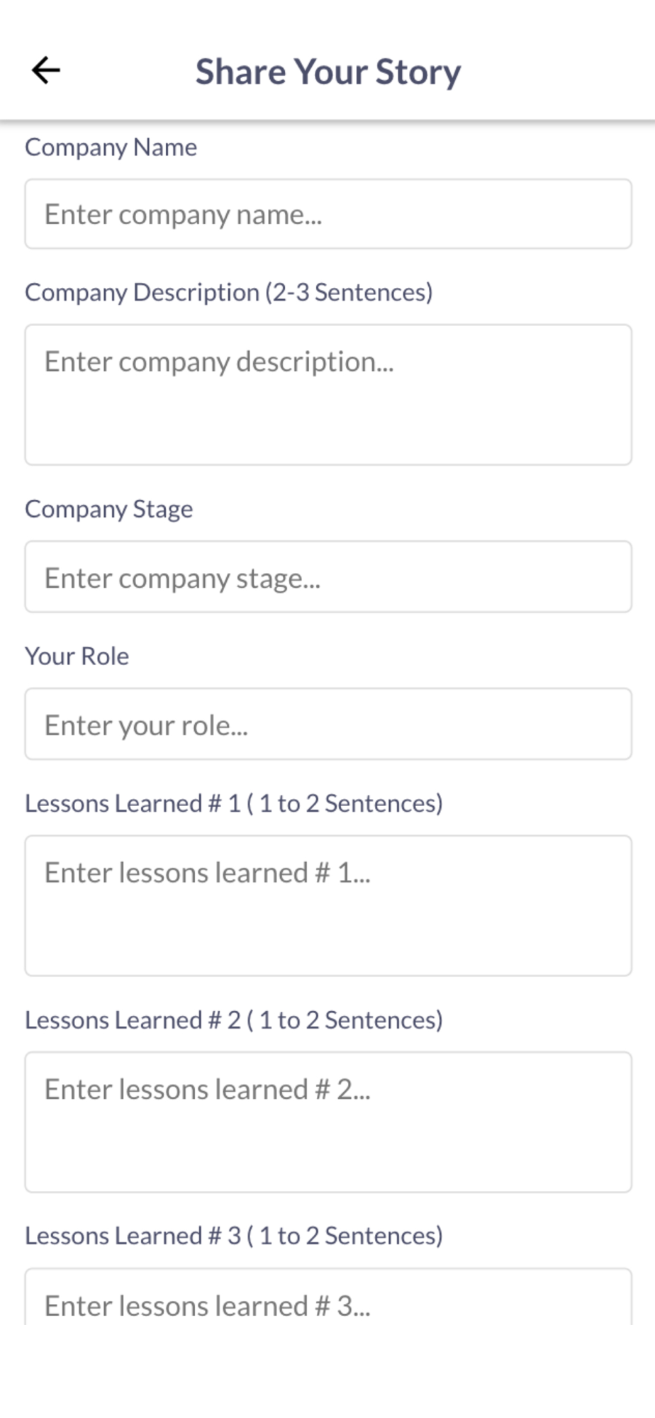The height and width of the screenshot is (1418, 655).
Task: Focus the Company Name input field
Action: click(x=328, y=214)
